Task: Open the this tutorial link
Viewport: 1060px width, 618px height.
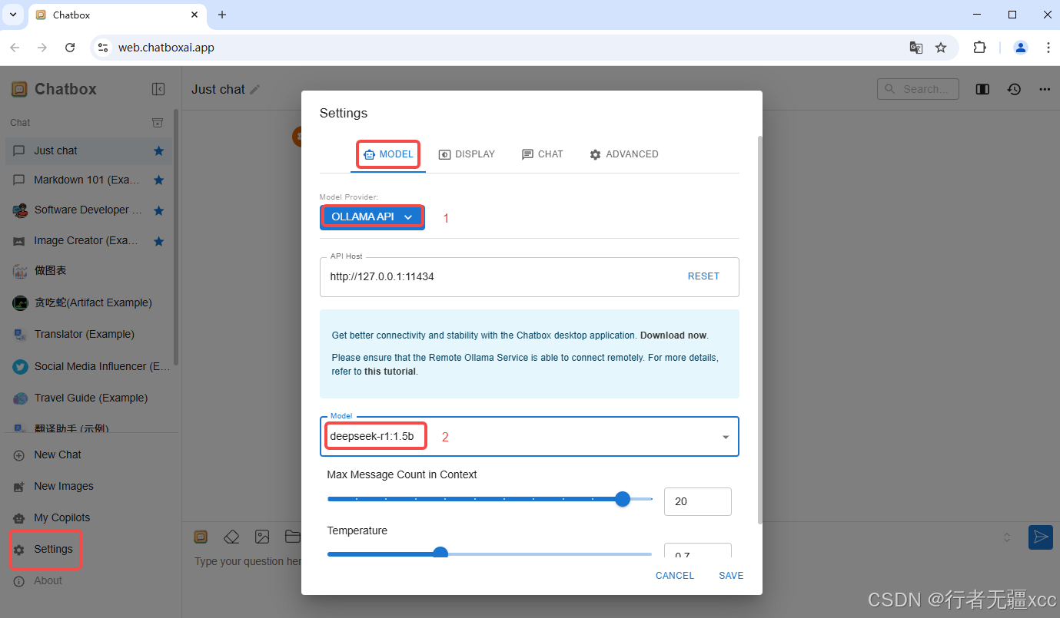Action: 390,372
